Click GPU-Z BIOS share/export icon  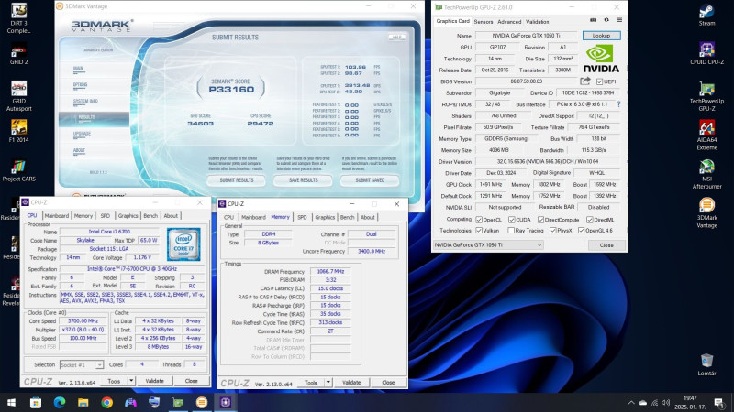pos(584,81)
